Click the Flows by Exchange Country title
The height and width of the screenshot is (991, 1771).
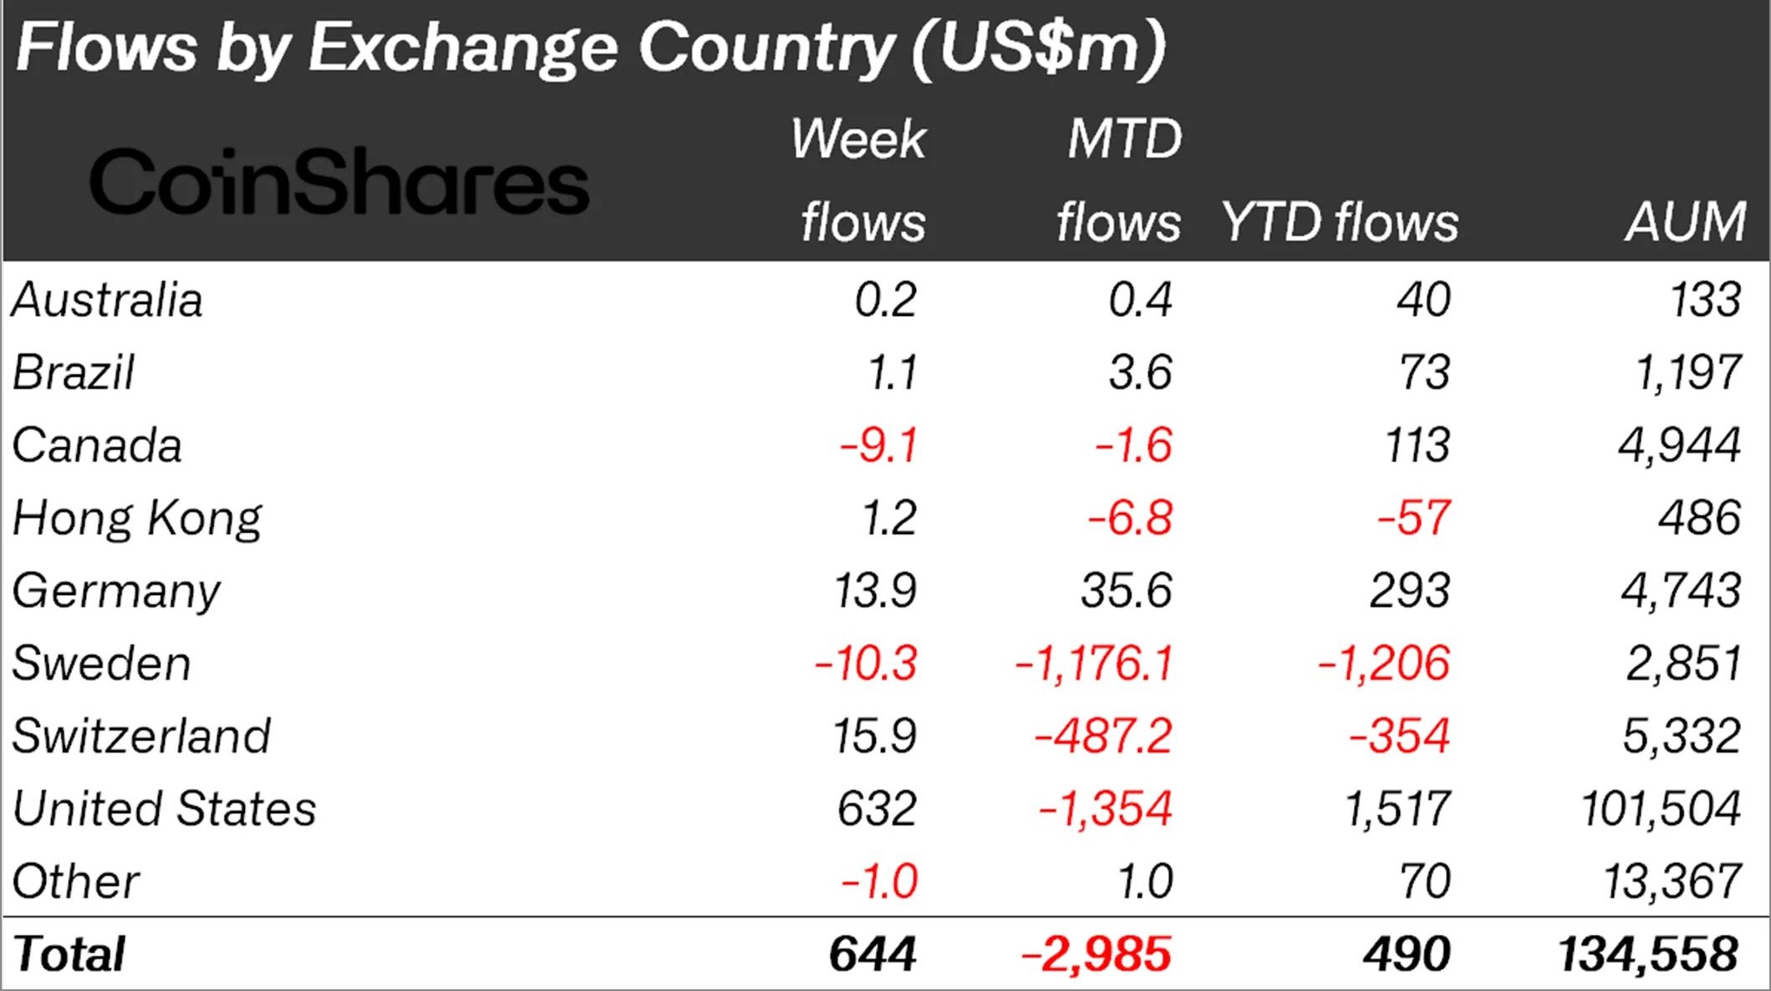pyautogui.click(x=591, y=48)
